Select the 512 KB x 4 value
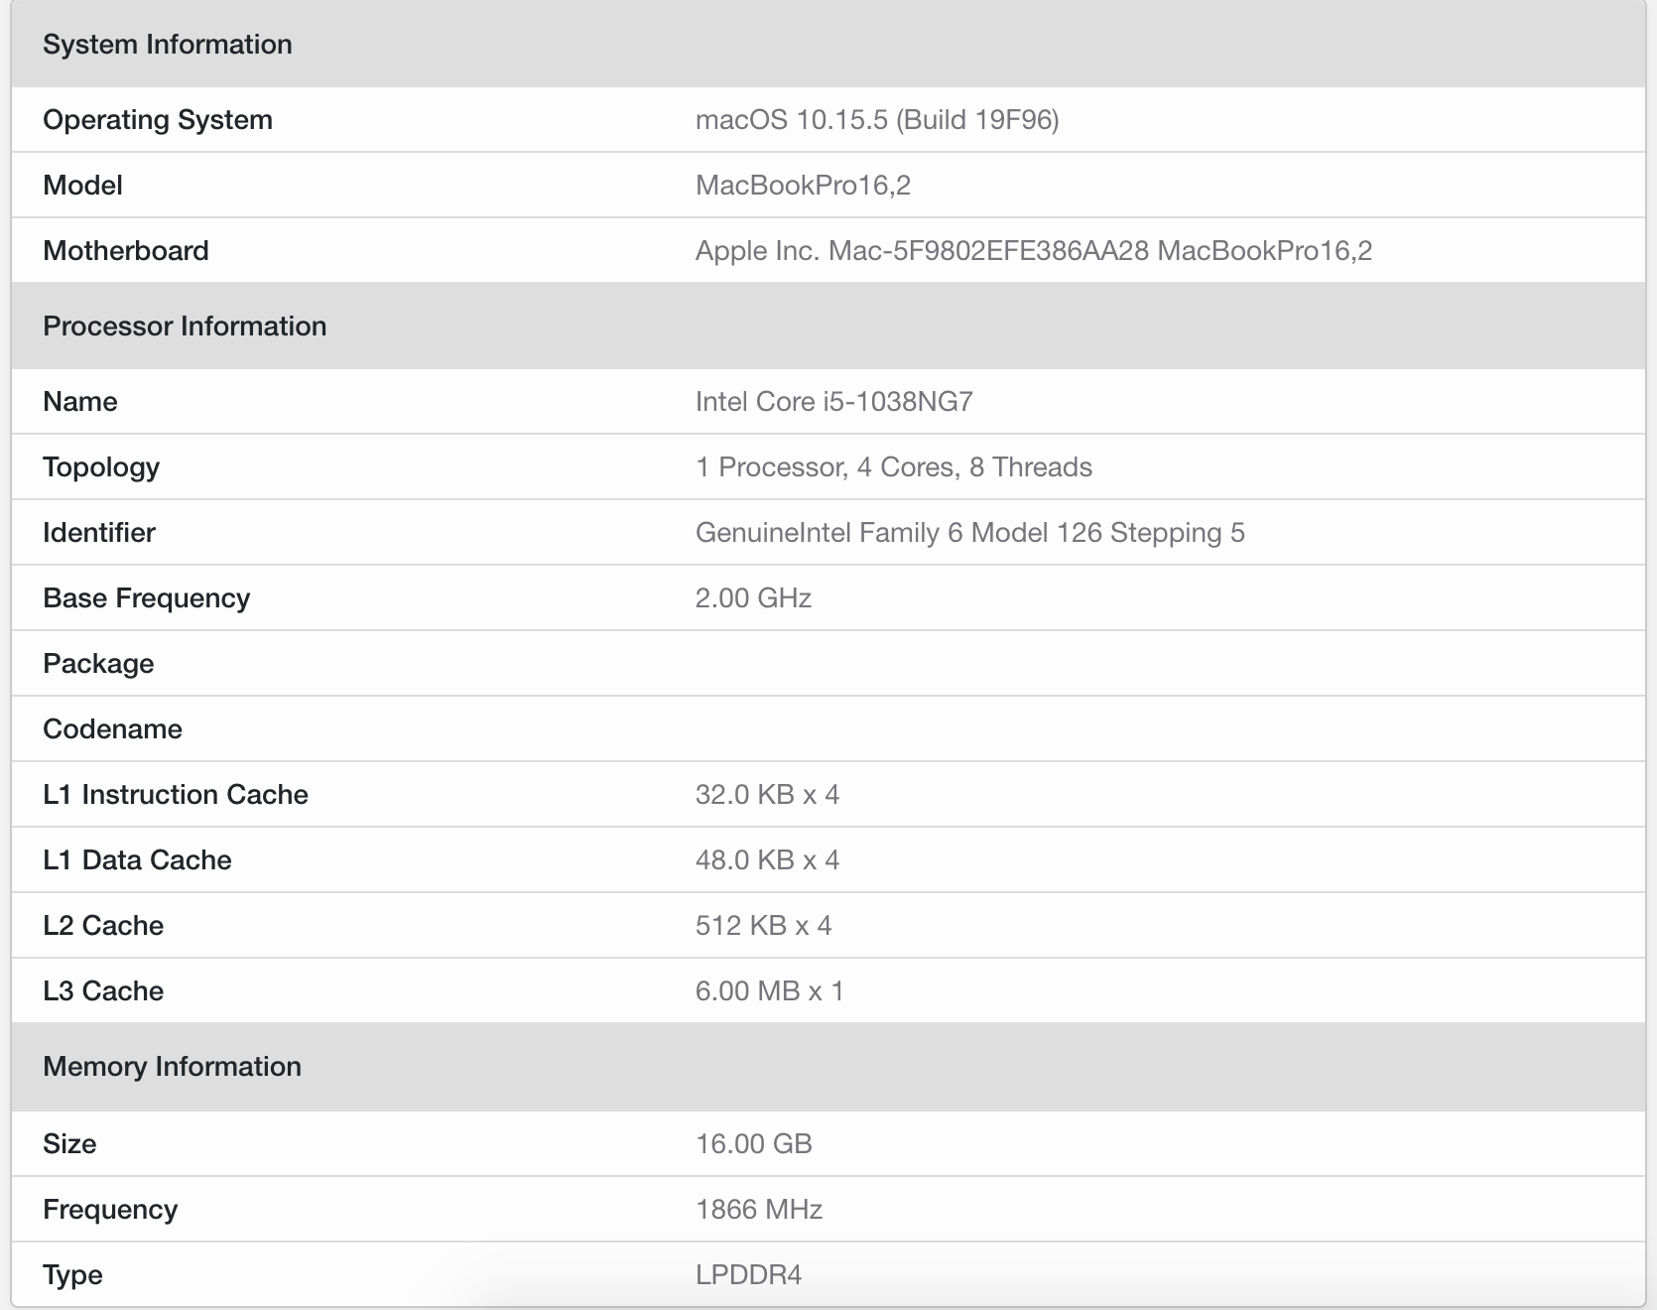The height and width of the screenshot is (1310, 1657). tap(764, 926)
